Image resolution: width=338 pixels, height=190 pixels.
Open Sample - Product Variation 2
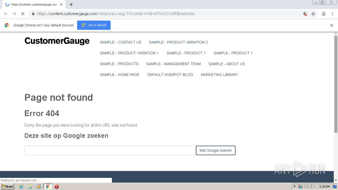179,42
